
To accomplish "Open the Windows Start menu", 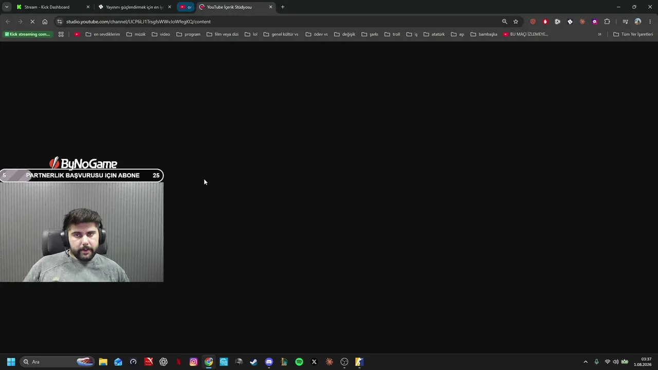I will (11, 362).
